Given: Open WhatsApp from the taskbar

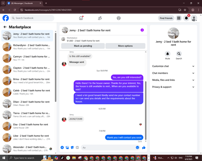Looking at the screenshot, I should coord(68,158).
